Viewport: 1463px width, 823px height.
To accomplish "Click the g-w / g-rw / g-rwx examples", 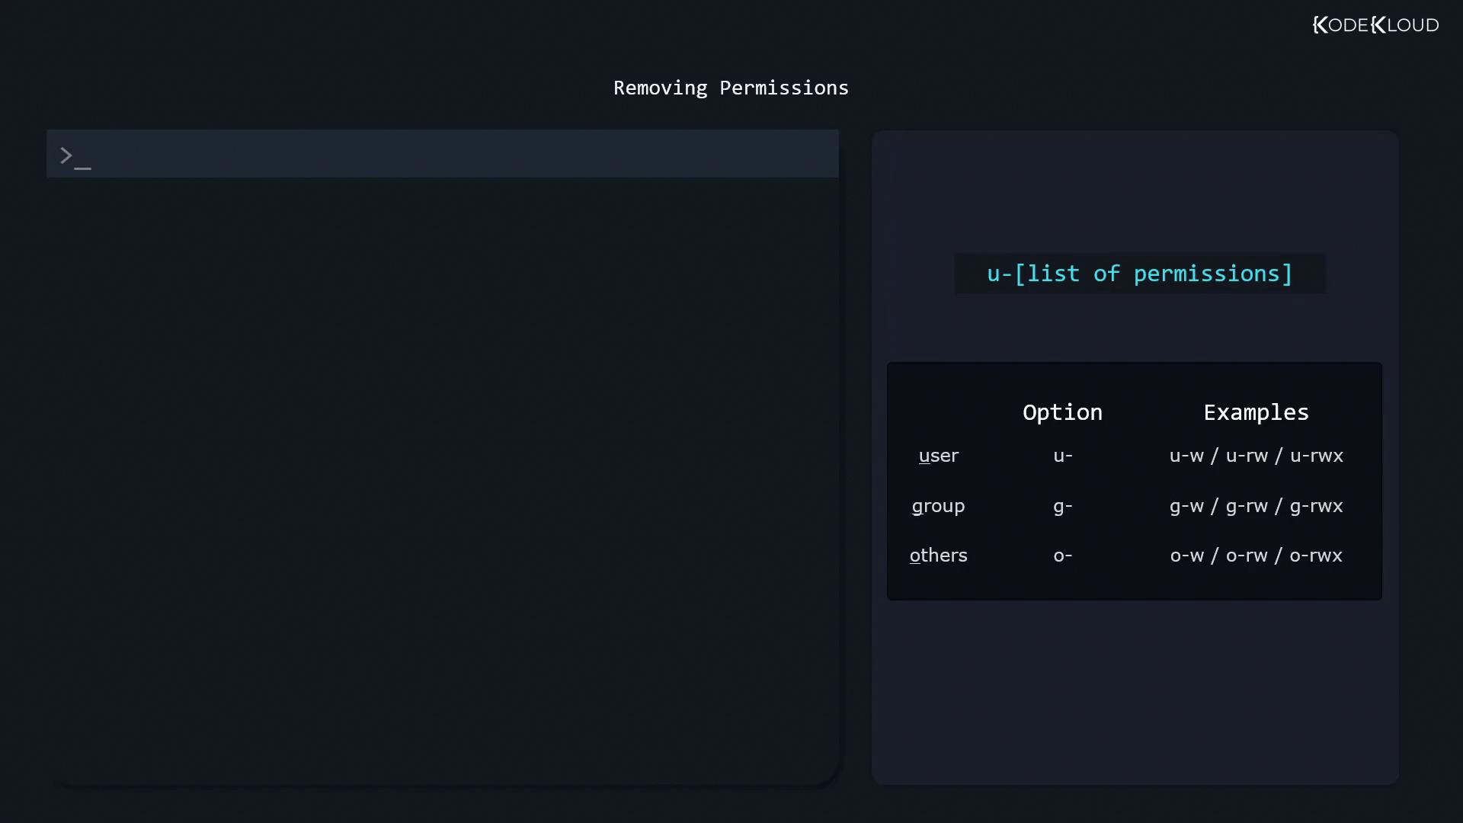I will coord(1256,506).
